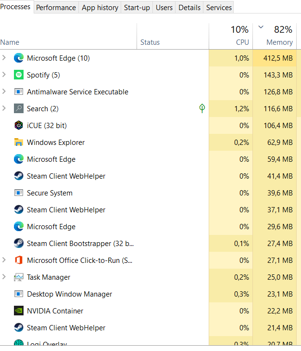Click the Windows Explorer folder icon
This screenshot has width=301, height=351.
(x=19, y=142)
